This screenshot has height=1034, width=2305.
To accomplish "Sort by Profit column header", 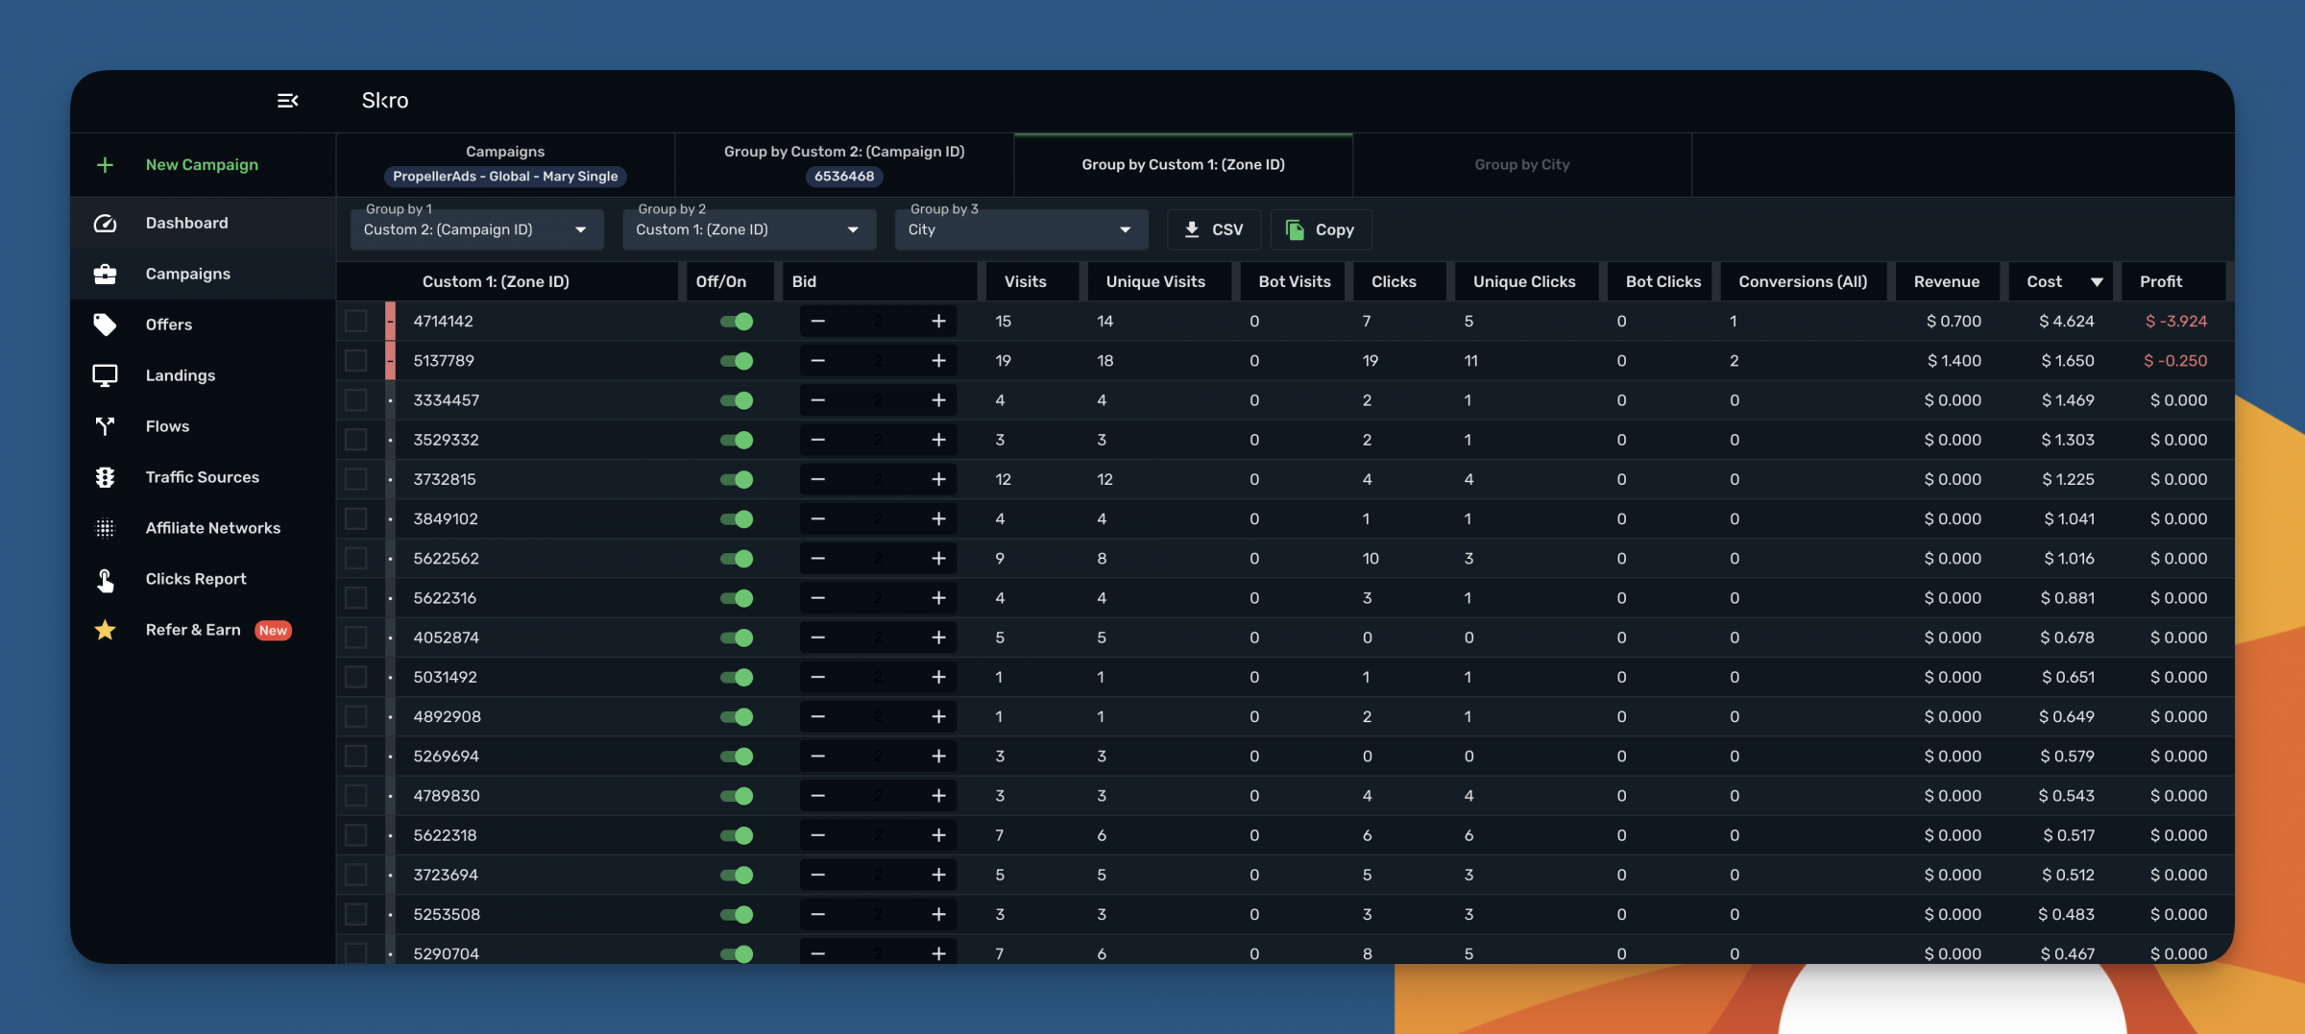I will [x=2161, y=281].
